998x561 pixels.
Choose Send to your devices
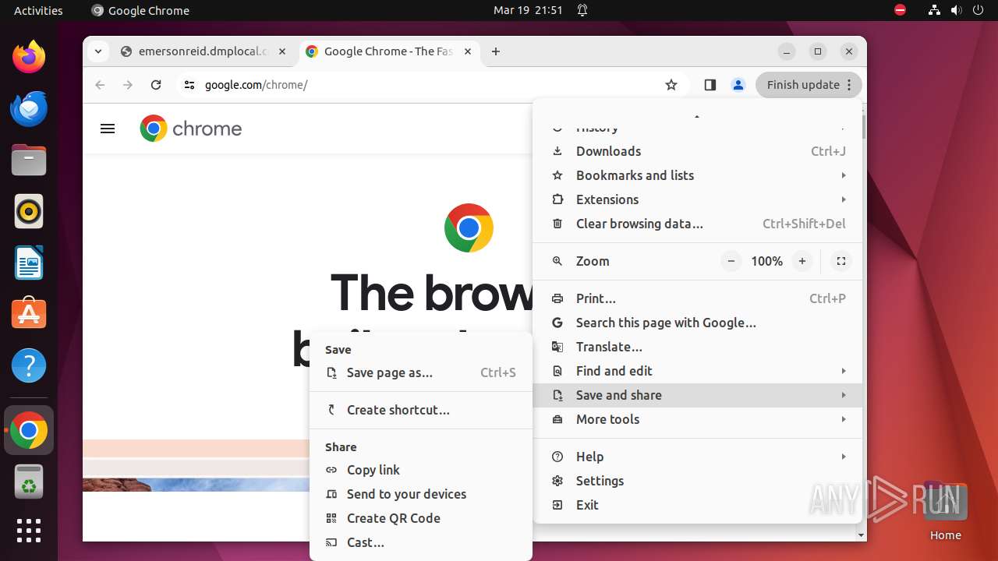(421, 494)
